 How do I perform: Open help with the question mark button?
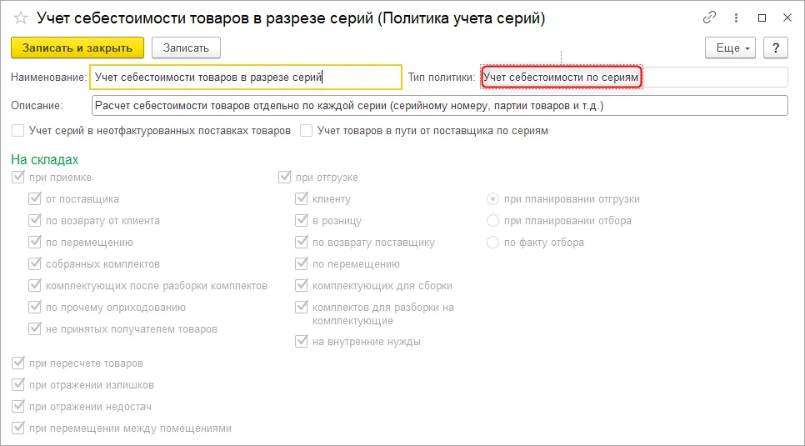click(775, 48)
